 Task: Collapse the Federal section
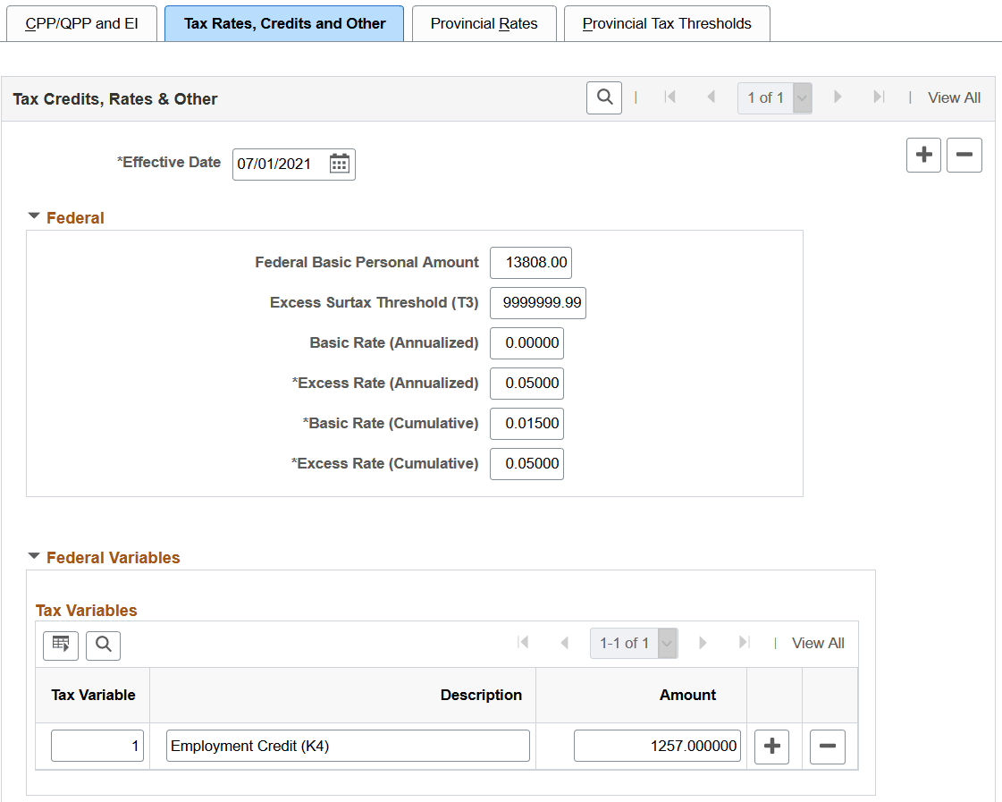(34, 216)
